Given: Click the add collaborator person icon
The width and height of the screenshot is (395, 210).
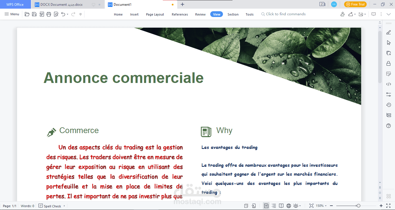Looking at the screenshot, I should point(343,14).
